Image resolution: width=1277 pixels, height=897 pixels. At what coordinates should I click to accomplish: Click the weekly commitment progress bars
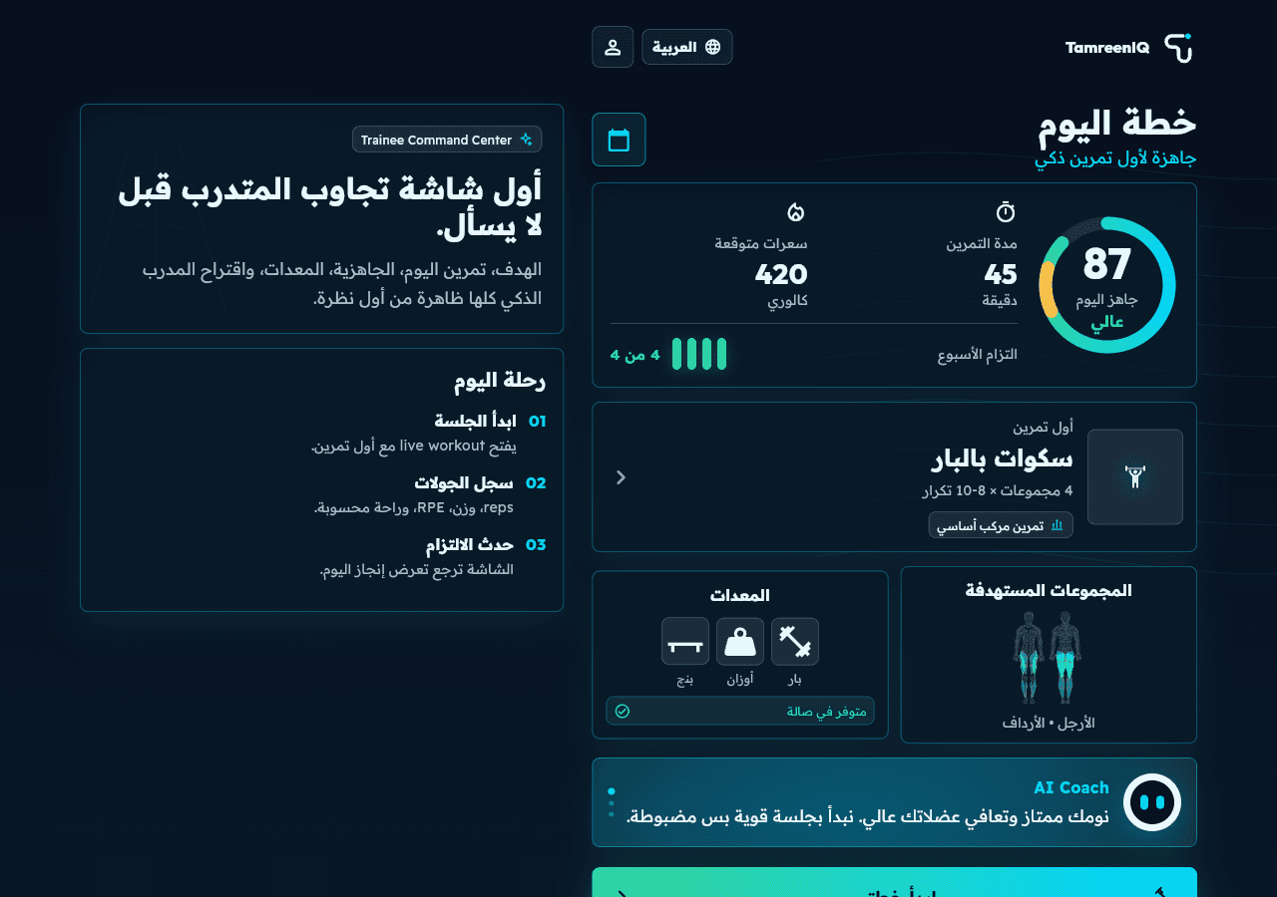[698, 355]
